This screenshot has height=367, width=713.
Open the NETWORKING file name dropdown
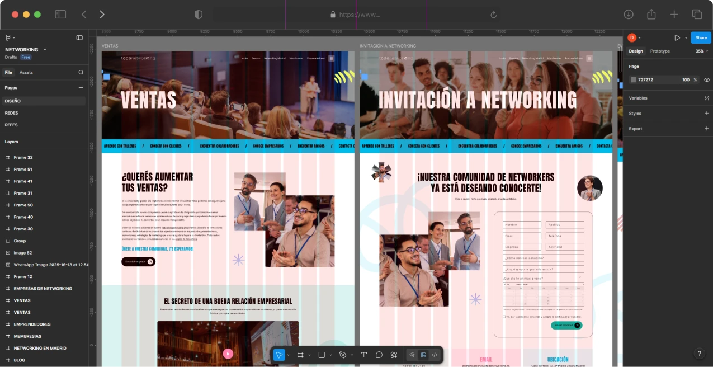pos(44,49)
